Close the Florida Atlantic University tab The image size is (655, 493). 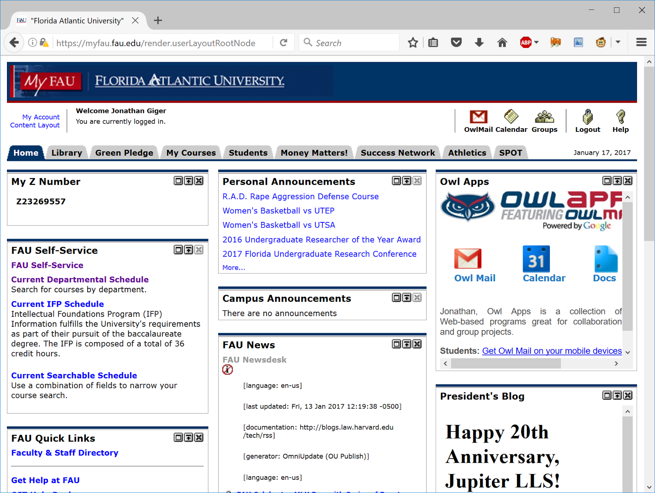coord(135,20)
